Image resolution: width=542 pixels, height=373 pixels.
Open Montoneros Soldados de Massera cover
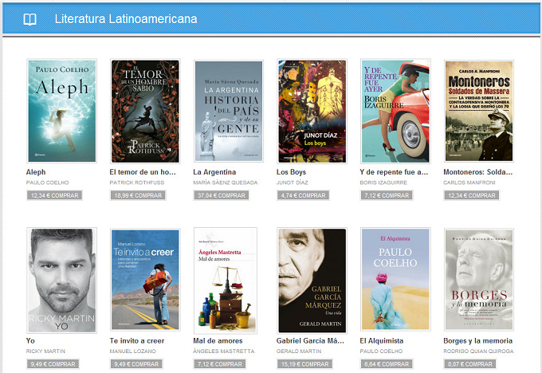pos(479,111)
